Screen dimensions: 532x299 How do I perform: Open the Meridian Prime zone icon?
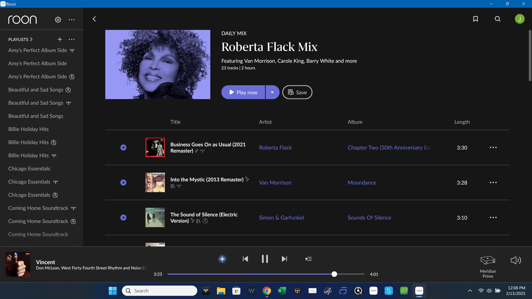point(488,260)
